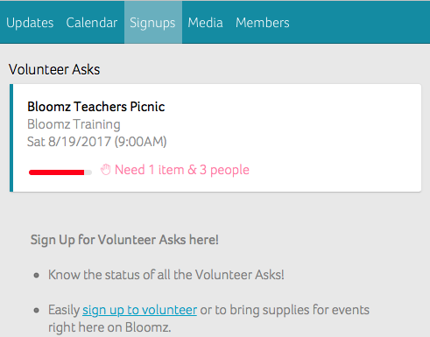The width and height of the screenshot is (430, 337).
Task: Click the bullet dot before 'Easily sign up'
Action: click(x=37, y=310)
